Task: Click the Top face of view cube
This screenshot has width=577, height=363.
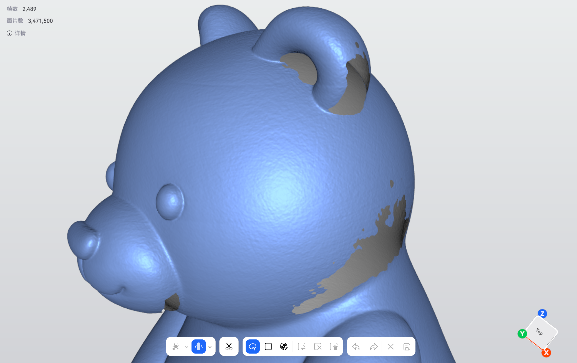Action: tap(541, 332)
